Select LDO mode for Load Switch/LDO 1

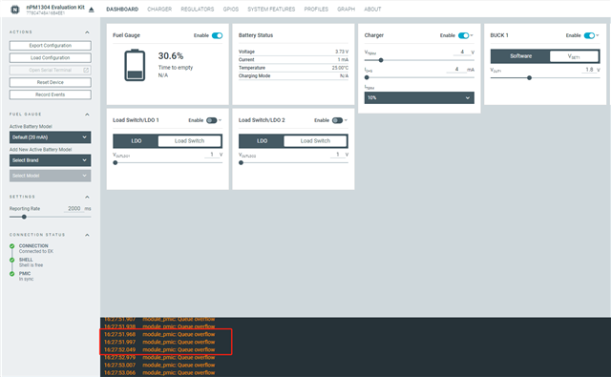click(x=136, y=141)
